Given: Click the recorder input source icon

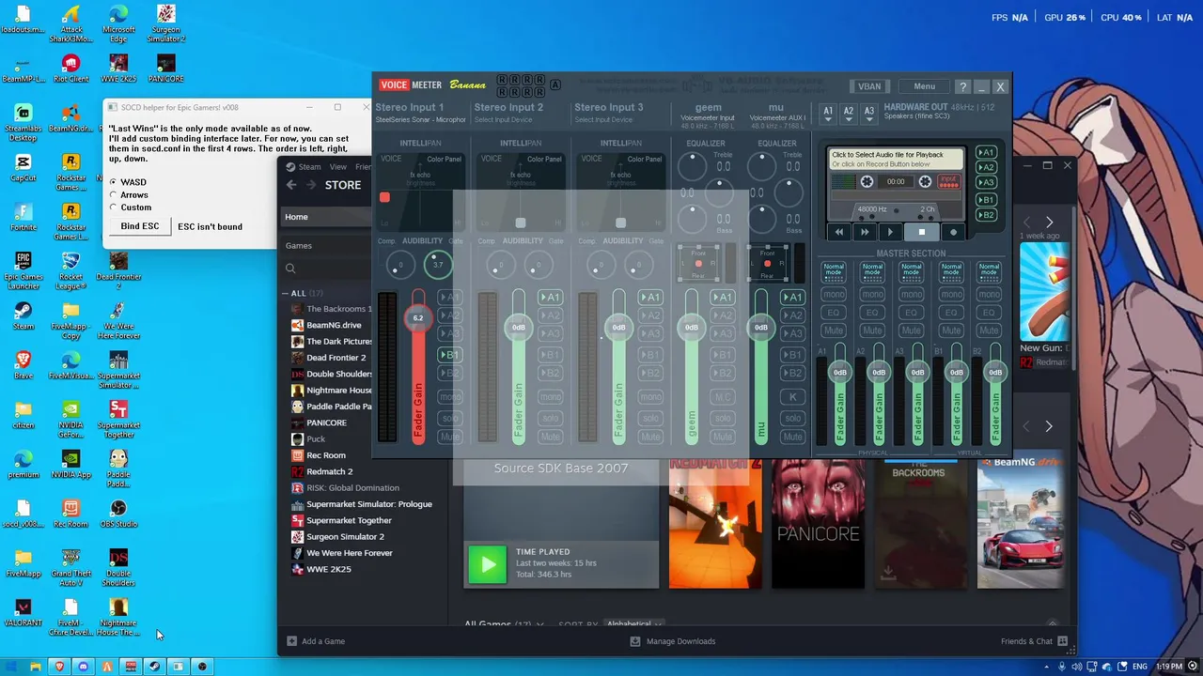Looking at the screenshot, I should tap(948, 181).
